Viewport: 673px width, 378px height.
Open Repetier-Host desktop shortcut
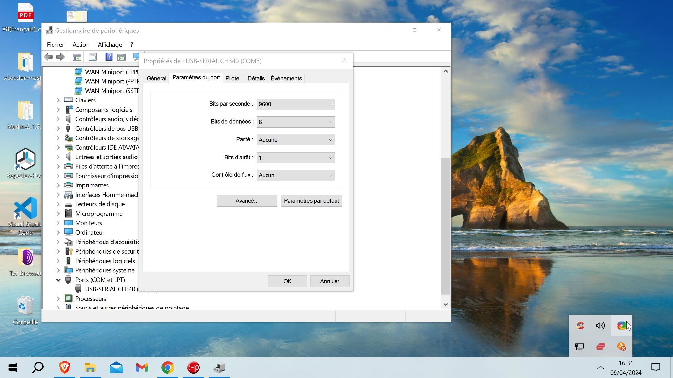coord(25,159)
